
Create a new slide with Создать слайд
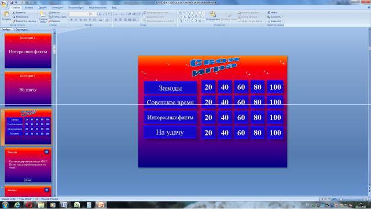(43, 17)
